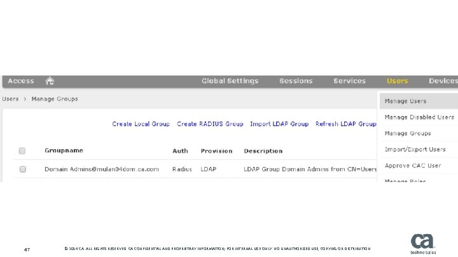Click the Radius auth cell
The height and width of the screenshot is (257, 458).
click(182, 169)
